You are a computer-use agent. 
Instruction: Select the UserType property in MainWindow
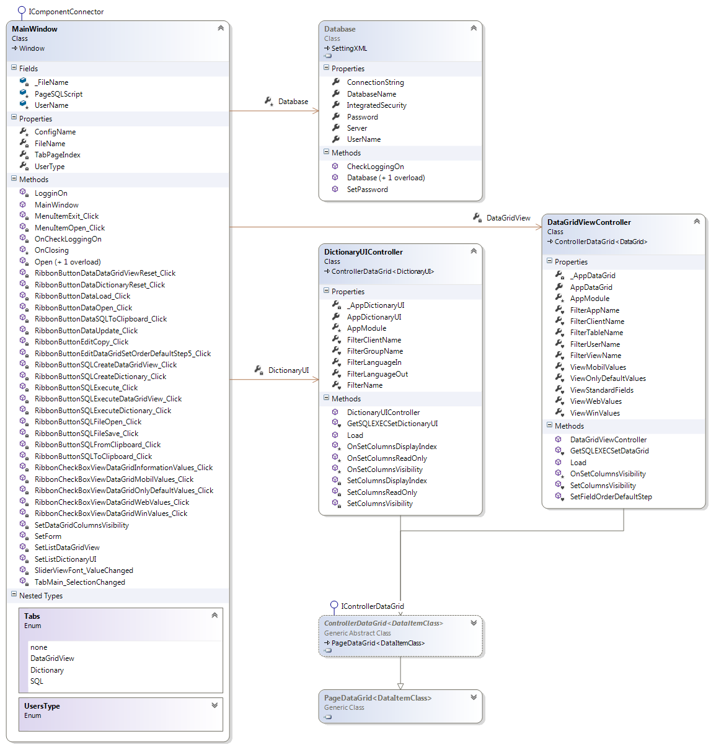pos(50,167)
